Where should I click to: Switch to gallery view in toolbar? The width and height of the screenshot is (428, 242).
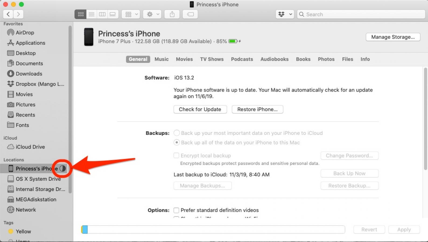coord(113,14)
